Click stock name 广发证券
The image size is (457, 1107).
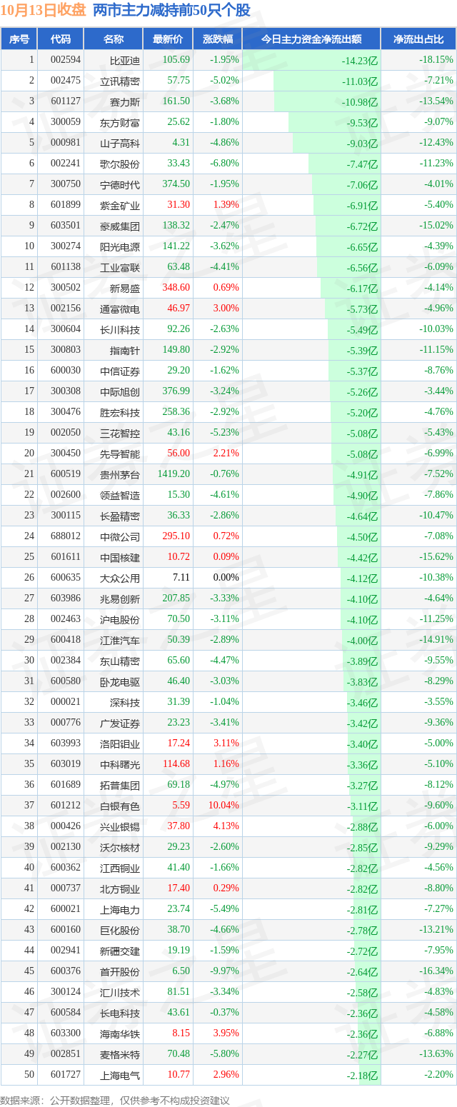point(120,723)
